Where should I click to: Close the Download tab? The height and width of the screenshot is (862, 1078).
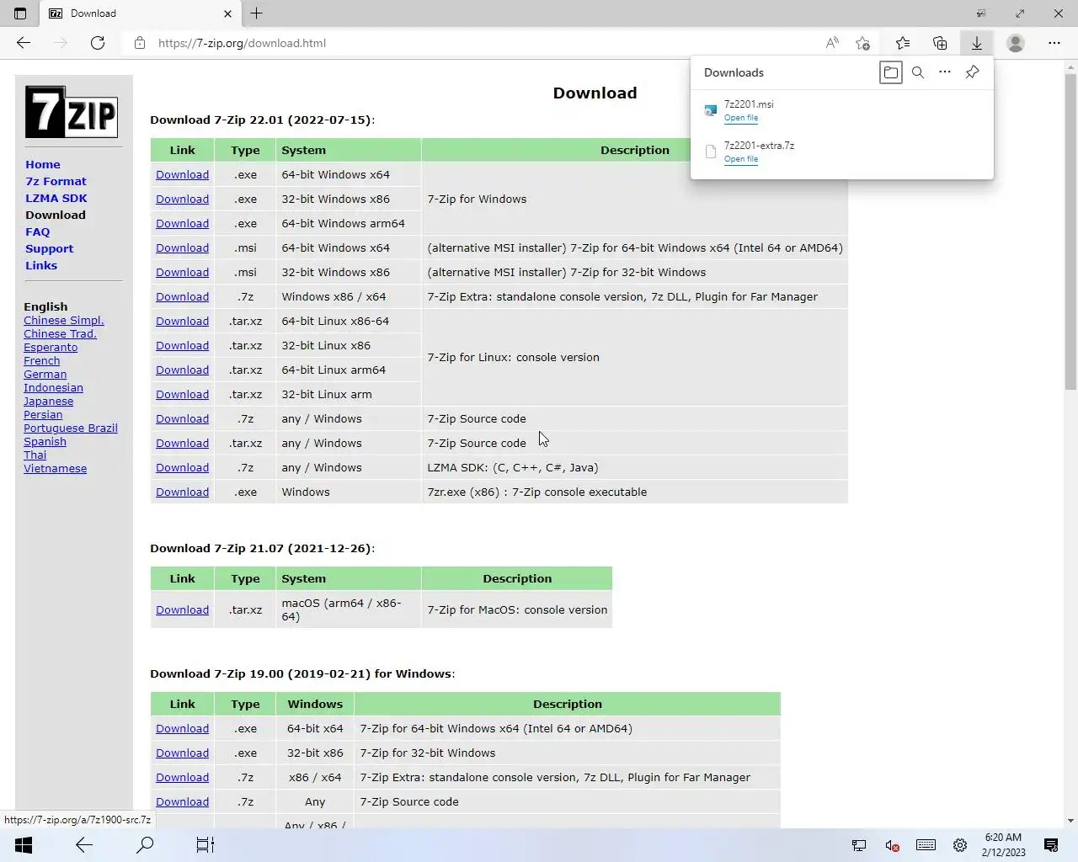pyautogui.click(x=227, y=13)
